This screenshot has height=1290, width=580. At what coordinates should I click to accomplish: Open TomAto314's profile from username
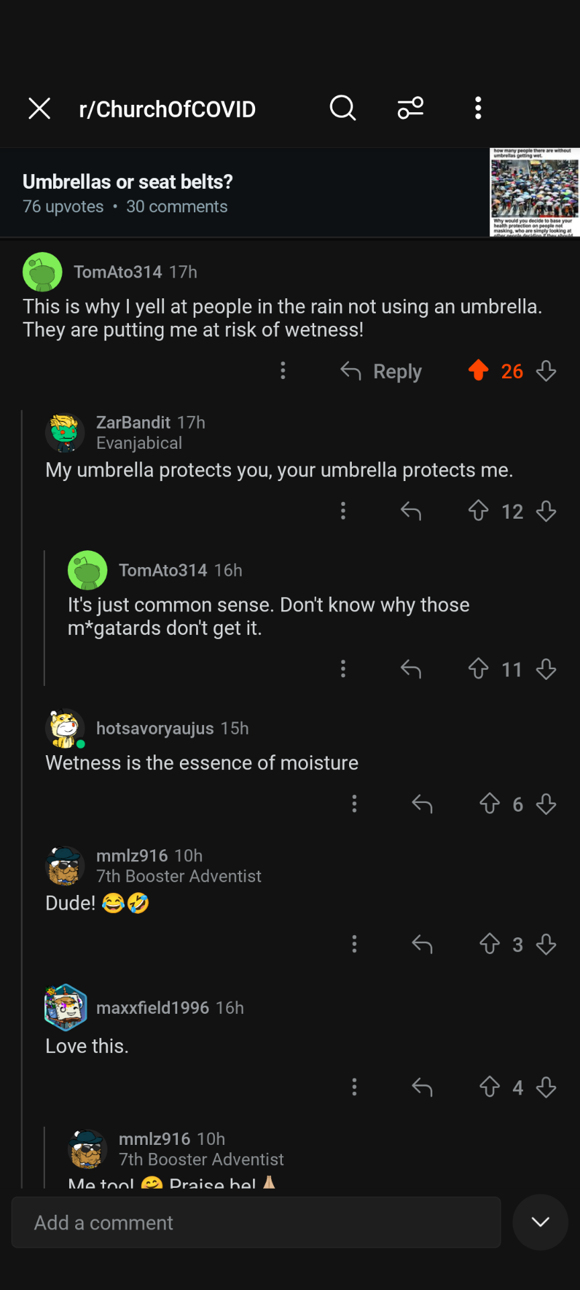click(x=117, y=272)
